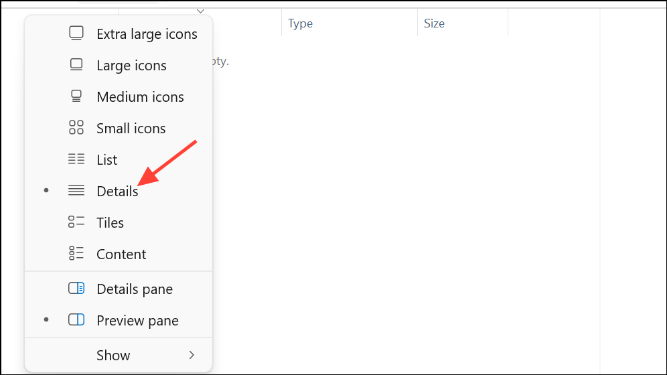Click the Preview pane icon
This screenshot has height=375, width=667.
76,320
